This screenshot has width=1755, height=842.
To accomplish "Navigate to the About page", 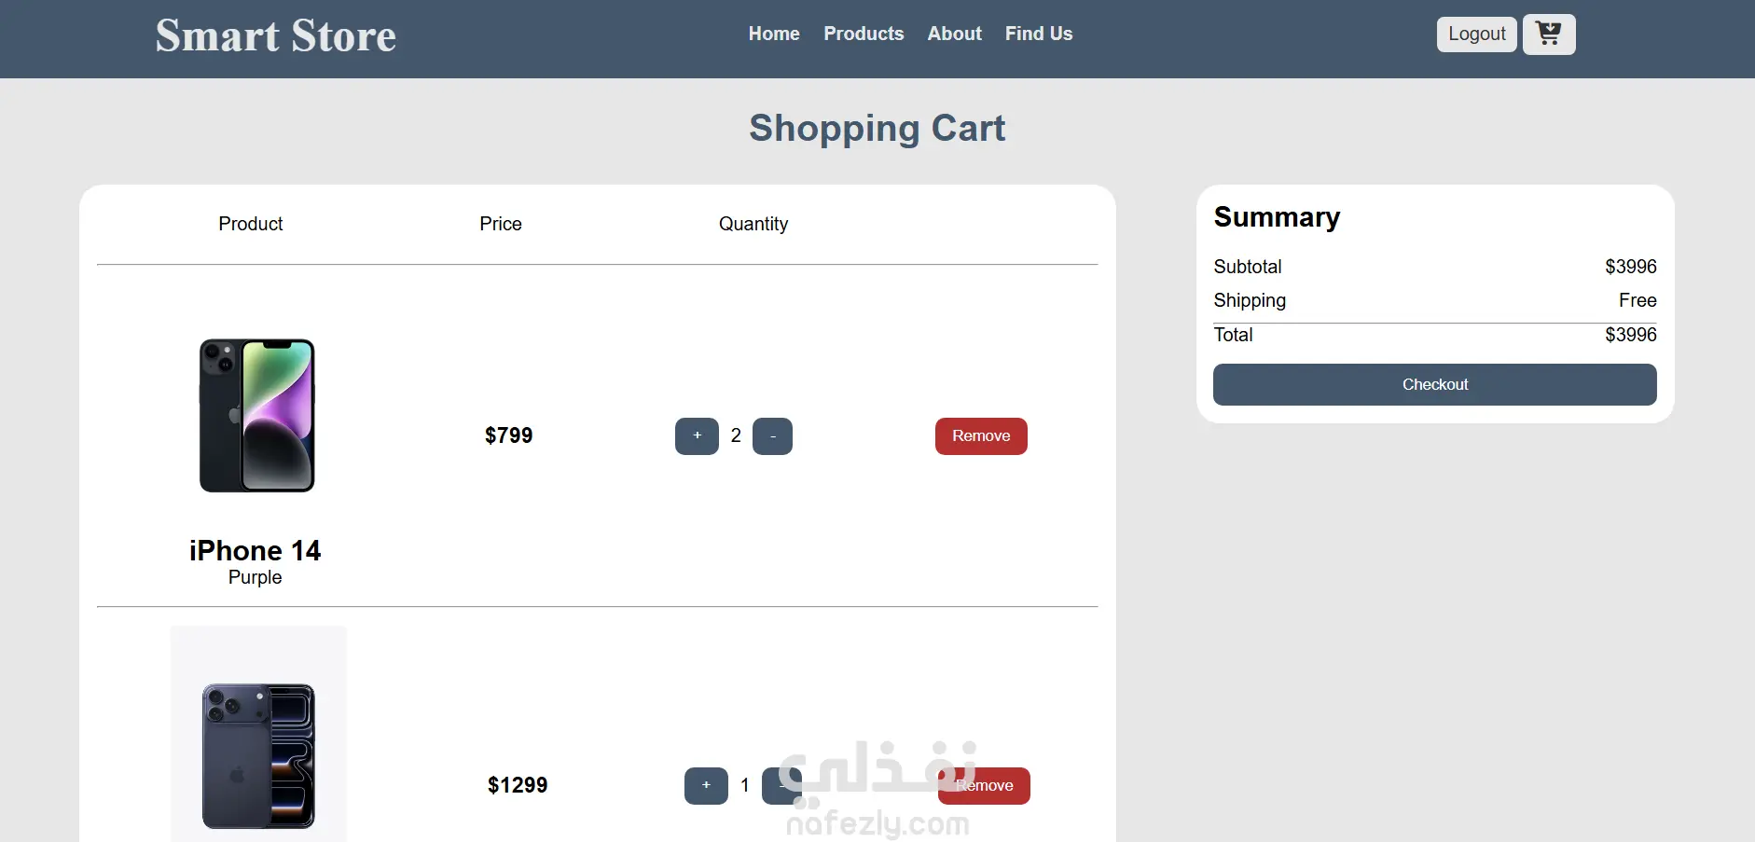I will [x=954, y=34].
